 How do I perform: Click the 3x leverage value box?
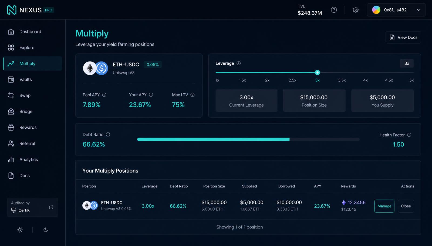tap(407, 63)
